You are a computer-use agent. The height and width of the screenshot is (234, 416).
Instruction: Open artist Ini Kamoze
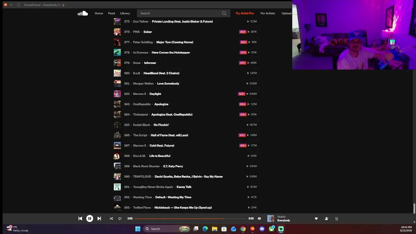pyautogui.click(x=140, y=52)
